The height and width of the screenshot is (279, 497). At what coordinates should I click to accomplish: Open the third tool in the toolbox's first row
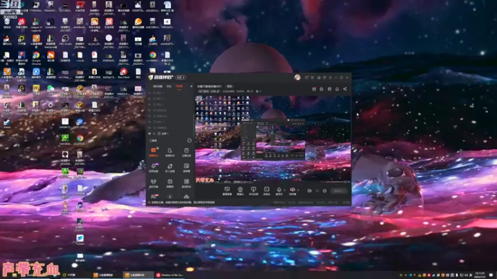tap(186, 152)
